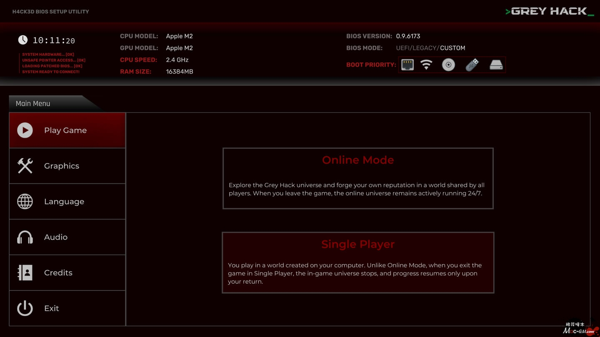Select UEFI in BIOS mode

(403, 48)
